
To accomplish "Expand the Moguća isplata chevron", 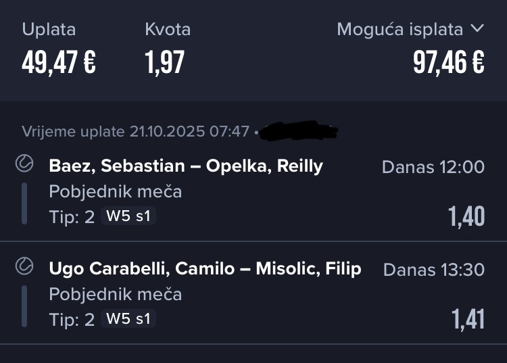I will [477, 29].
